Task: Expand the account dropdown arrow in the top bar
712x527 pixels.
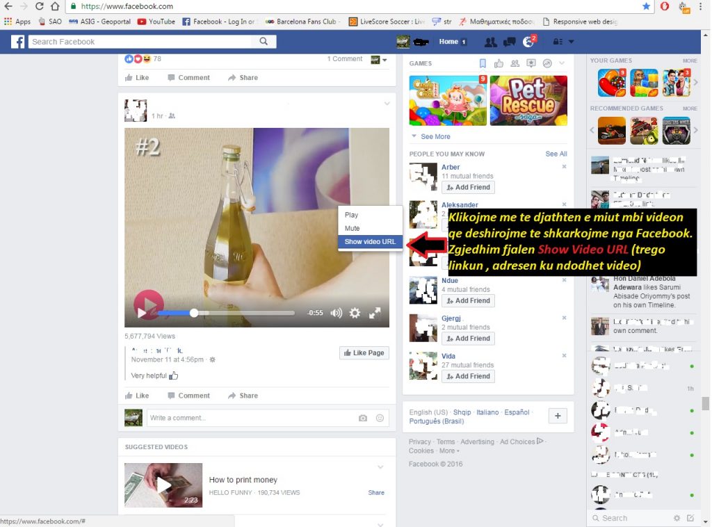Action: [572, 42]
